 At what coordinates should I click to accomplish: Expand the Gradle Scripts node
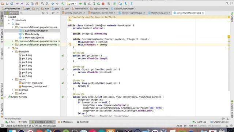coord(5,97)
